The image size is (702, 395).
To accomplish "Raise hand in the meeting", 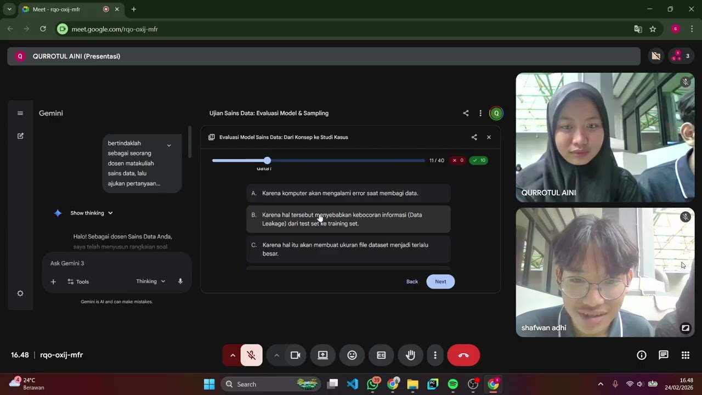I will 410,355.
